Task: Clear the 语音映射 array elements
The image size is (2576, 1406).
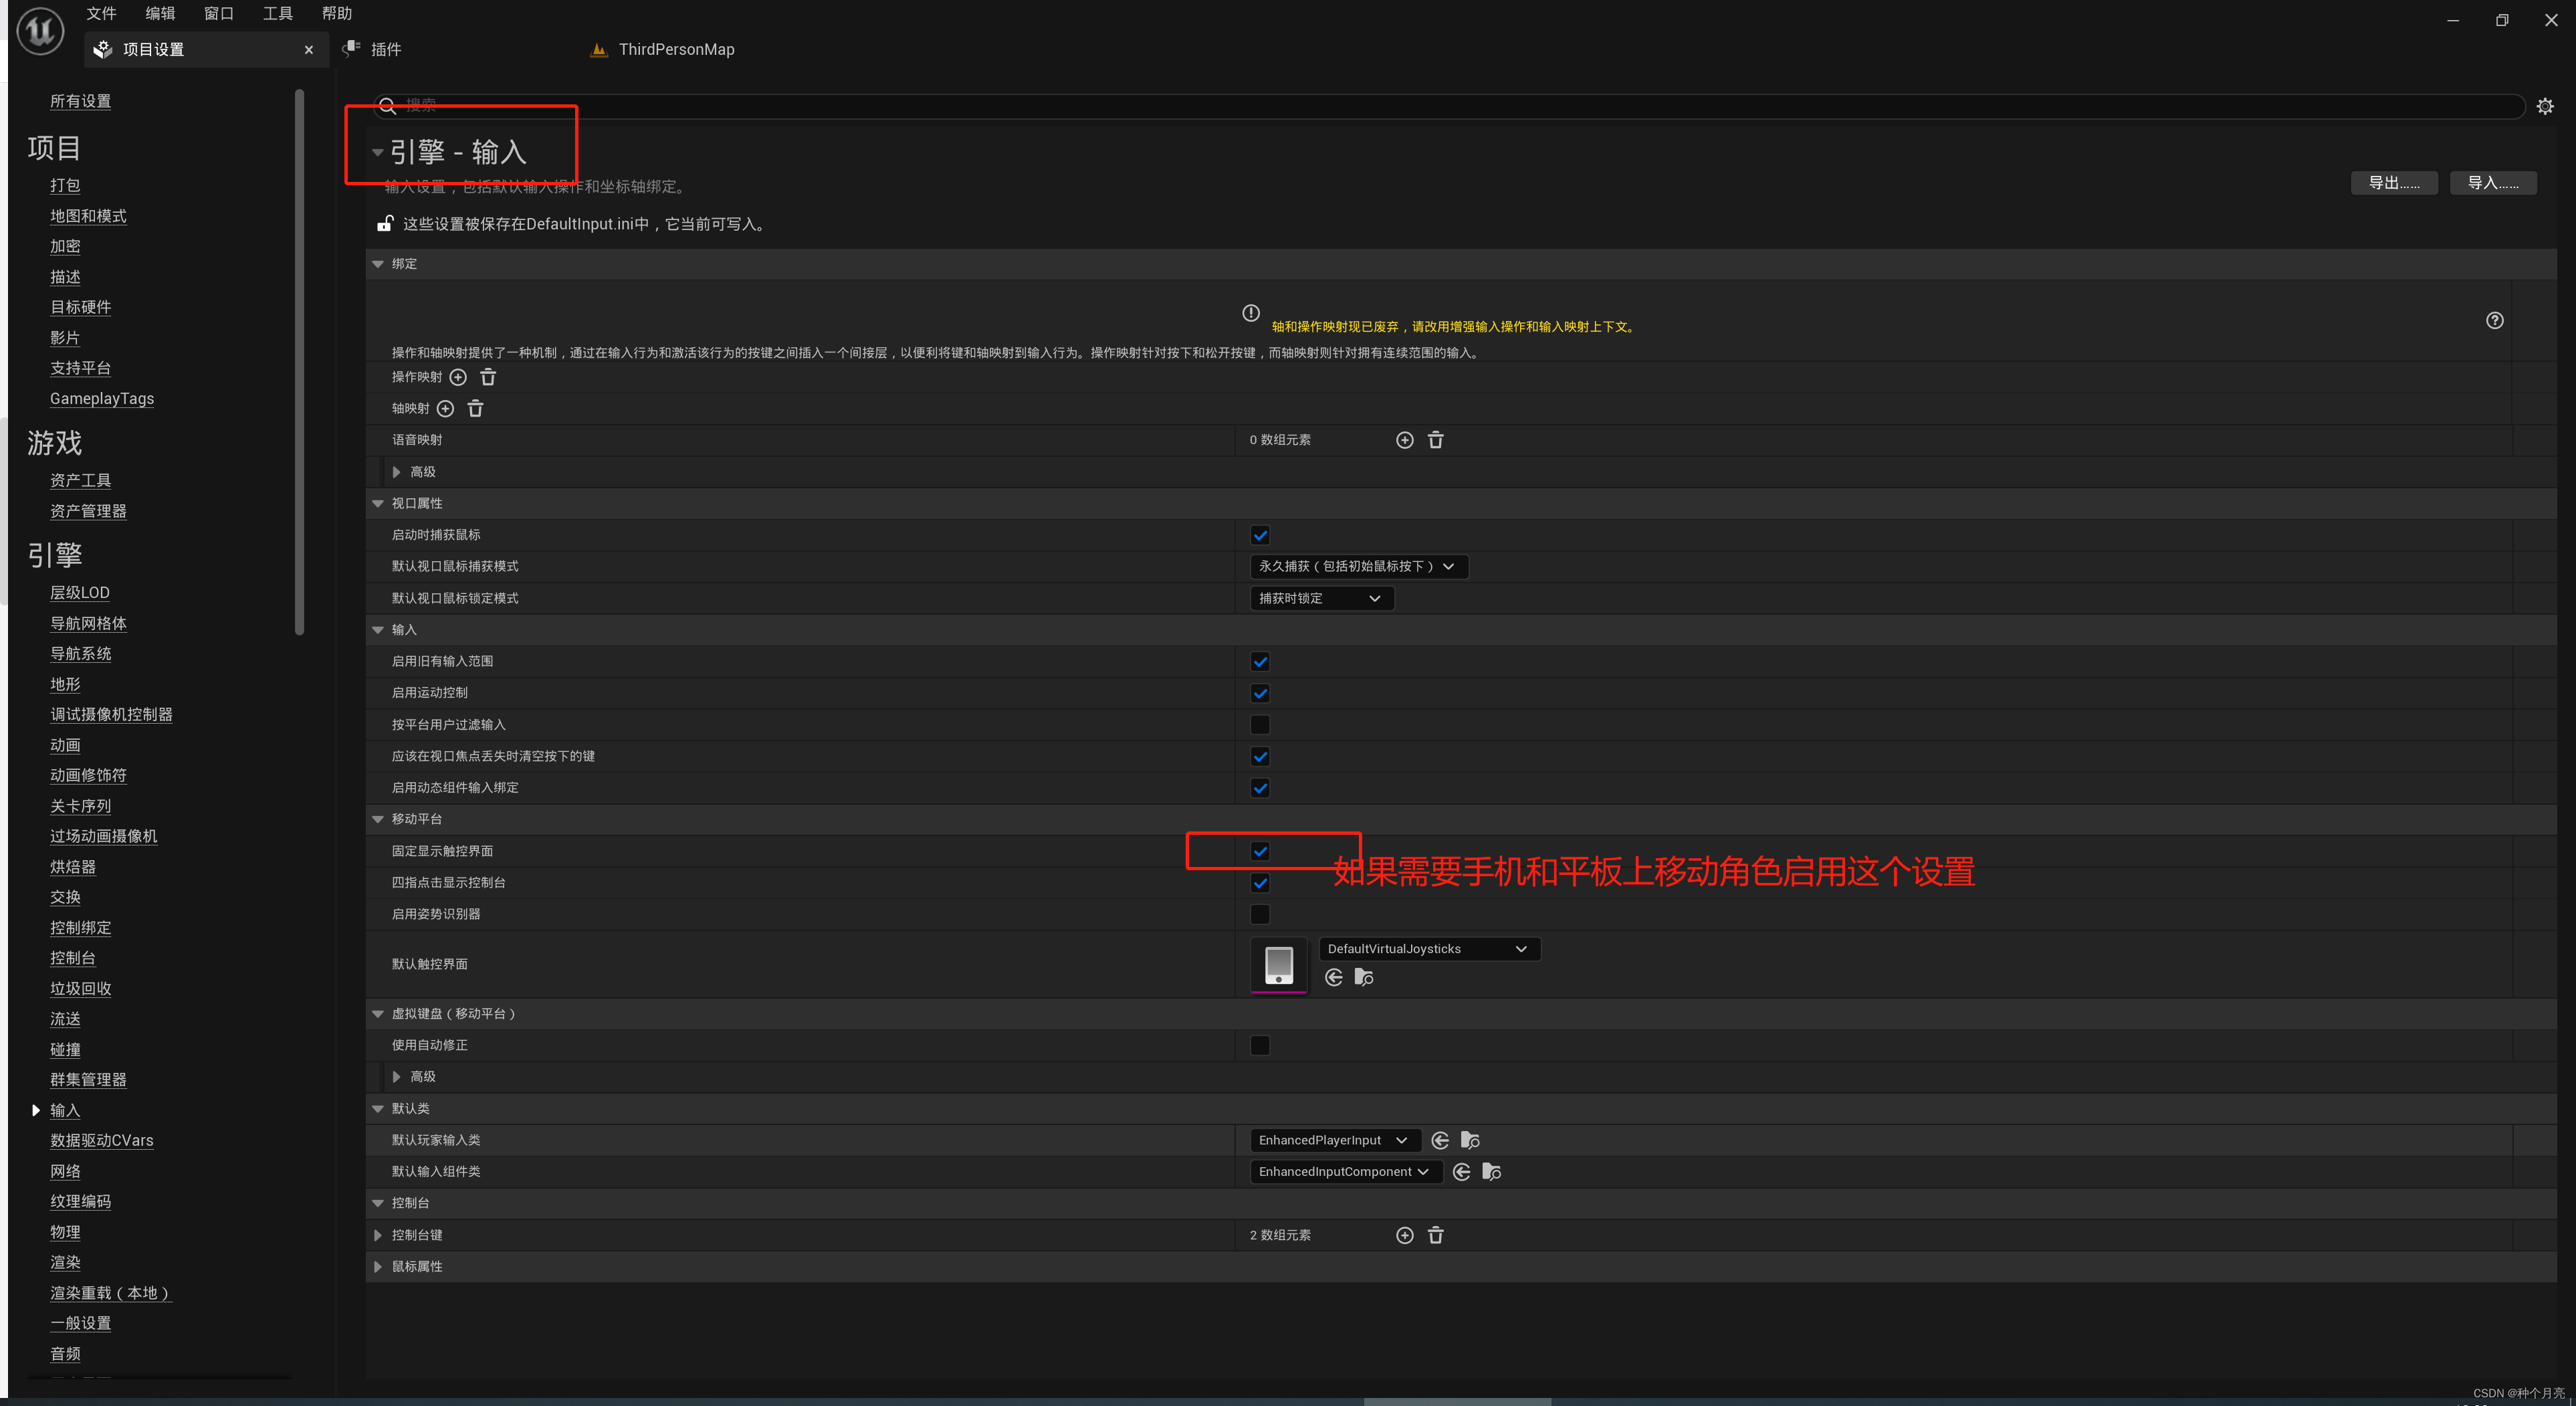Action: pos(1436,440)
